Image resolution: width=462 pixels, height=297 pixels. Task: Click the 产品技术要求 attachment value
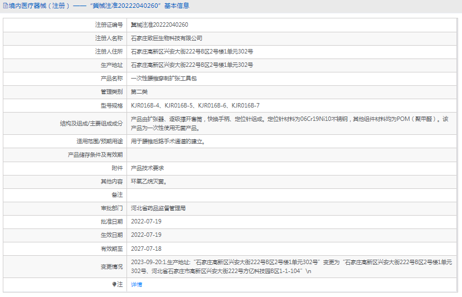pos(147,168)
